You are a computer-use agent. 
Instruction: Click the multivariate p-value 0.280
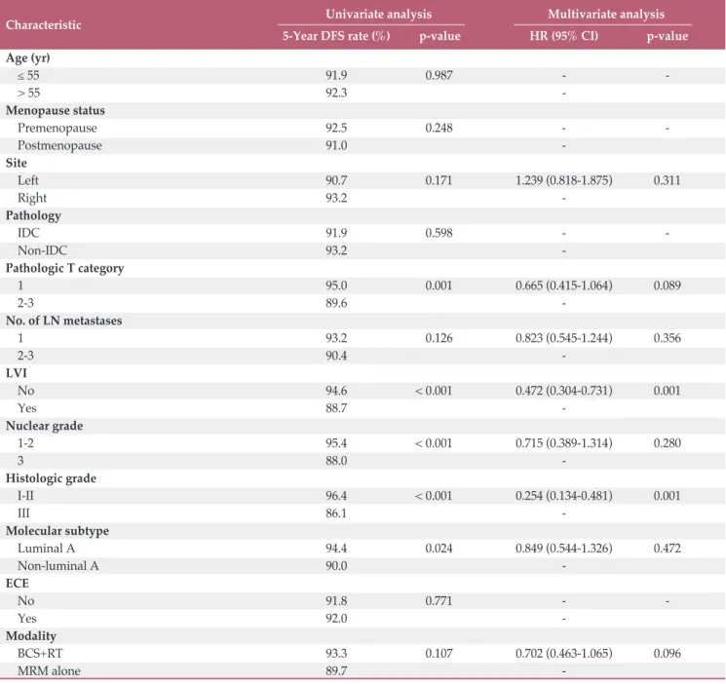(668, 443)
